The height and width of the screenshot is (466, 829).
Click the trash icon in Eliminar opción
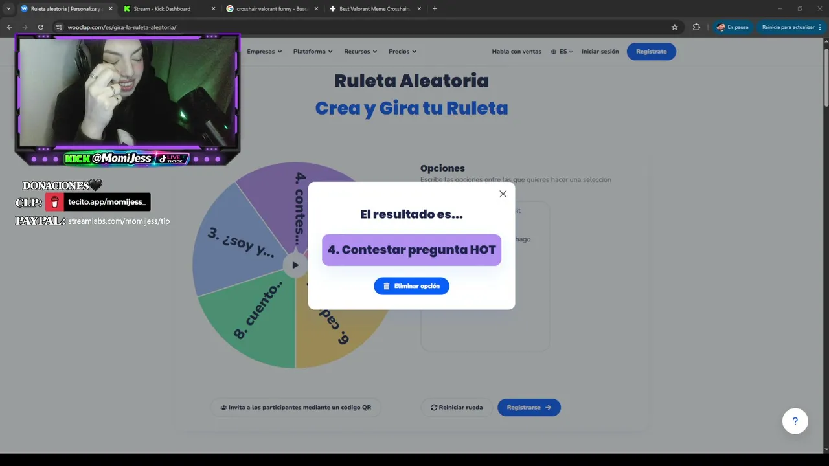pyautogui.click(x=387, y=286)
